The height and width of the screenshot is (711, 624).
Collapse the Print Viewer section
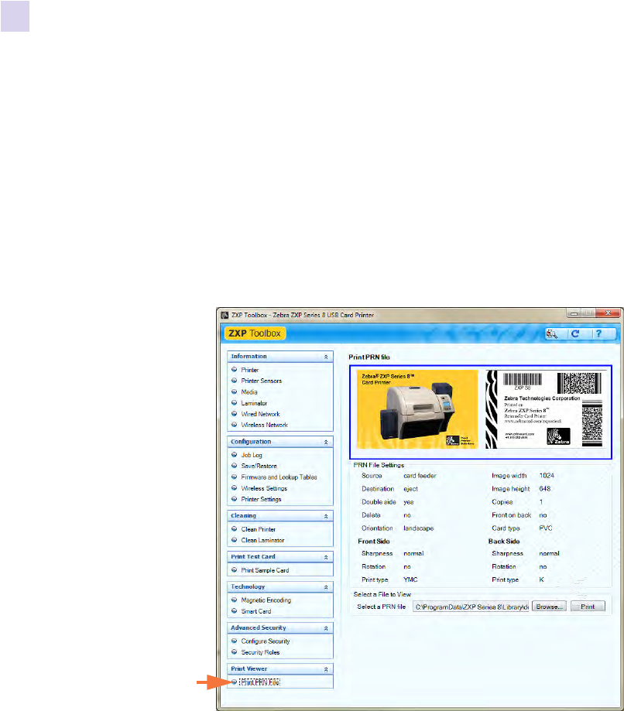[326, 669]
